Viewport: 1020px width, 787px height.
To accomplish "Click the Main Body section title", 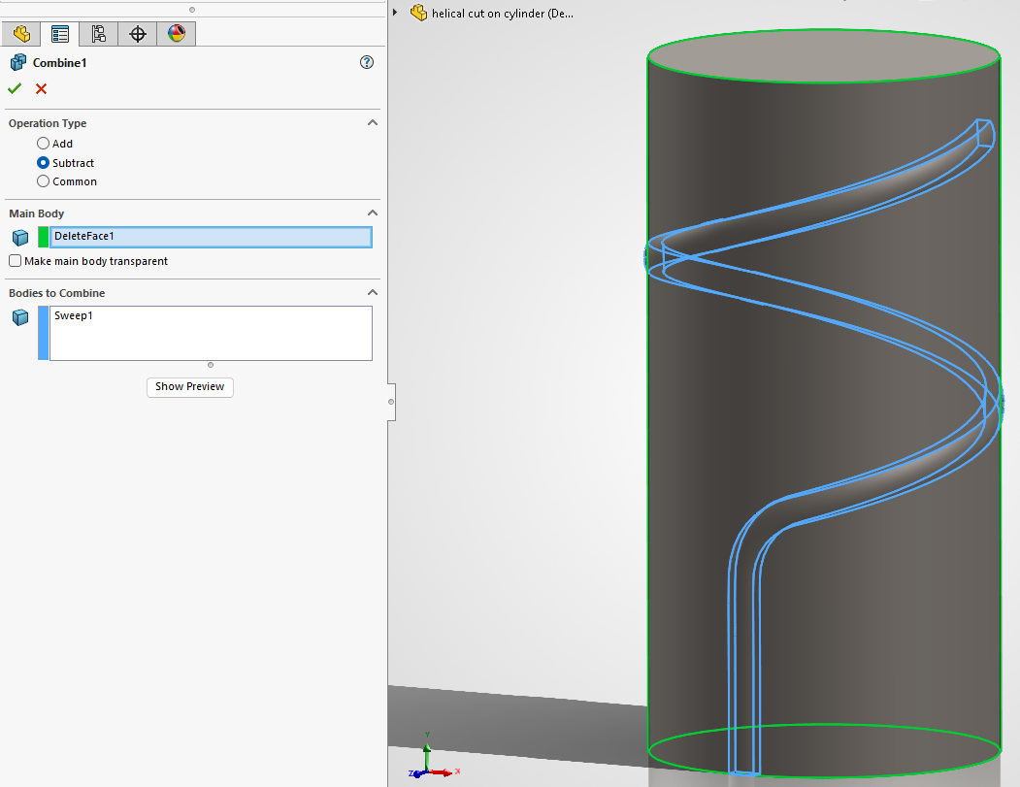I will pos(37,213).
